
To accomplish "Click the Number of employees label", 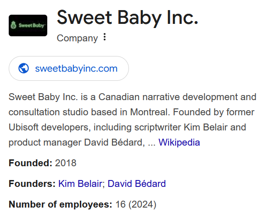I will [x=61, y=204].
